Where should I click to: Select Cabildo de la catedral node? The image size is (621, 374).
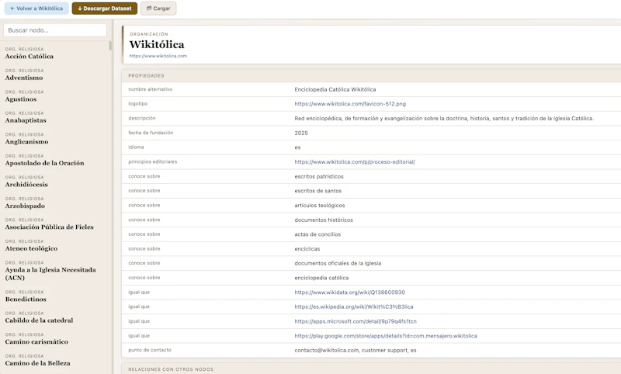[40, 320]
